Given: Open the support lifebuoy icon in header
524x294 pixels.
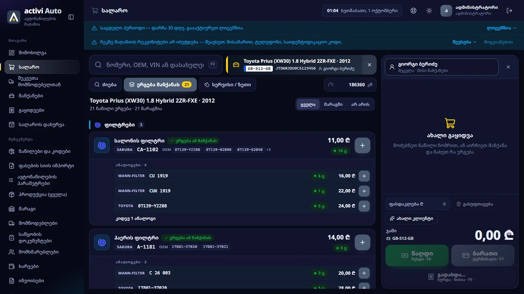Looking at the screenshot, I should [x=414, y=11].
